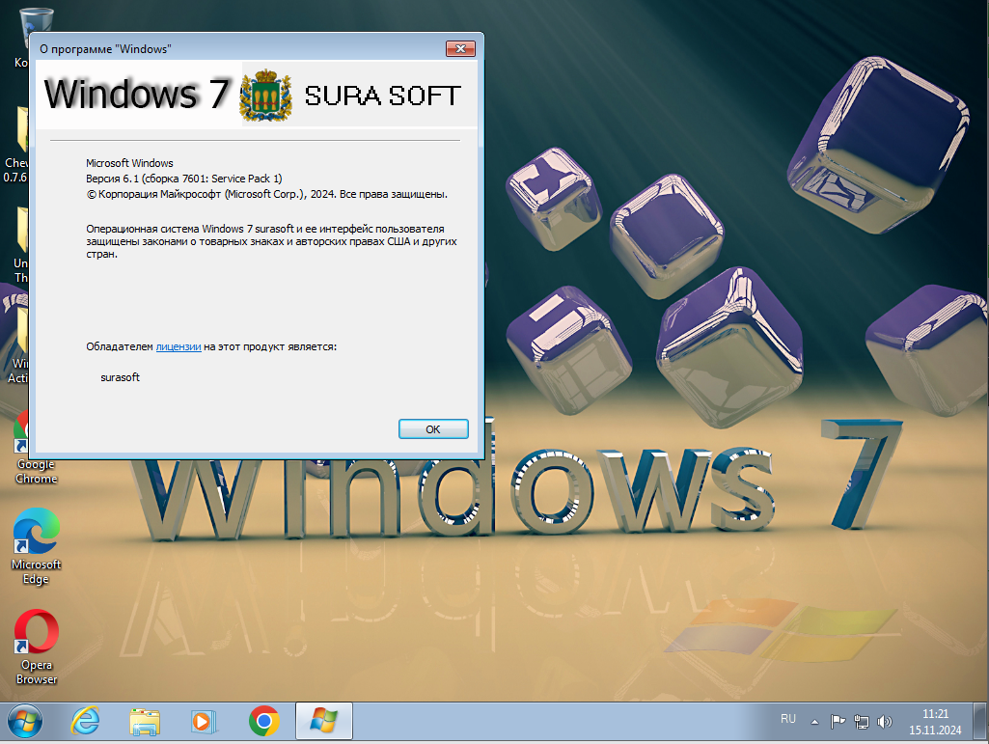
Task: Select the About Windows taskbar button
Action: coord(324,721)
